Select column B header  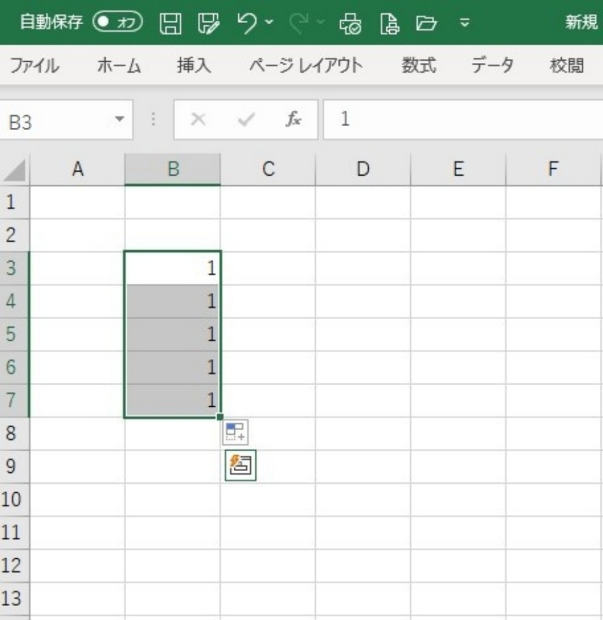tap(173, 170)
